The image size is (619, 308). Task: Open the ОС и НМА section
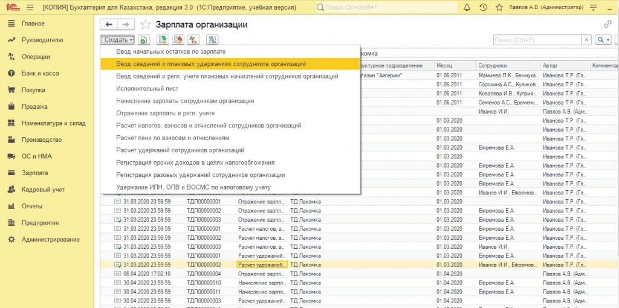click(37, 156)
